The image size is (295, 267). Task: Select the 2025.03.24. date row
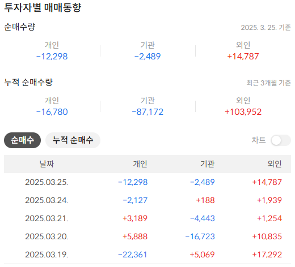coord(147,200)
